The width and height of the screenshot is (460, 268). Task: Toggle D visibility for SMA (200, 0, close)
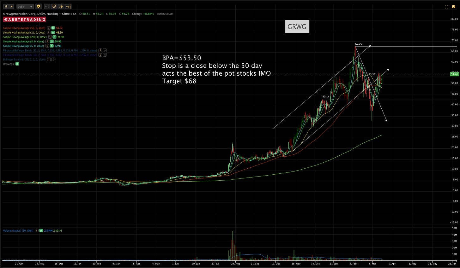click(54, 37)
